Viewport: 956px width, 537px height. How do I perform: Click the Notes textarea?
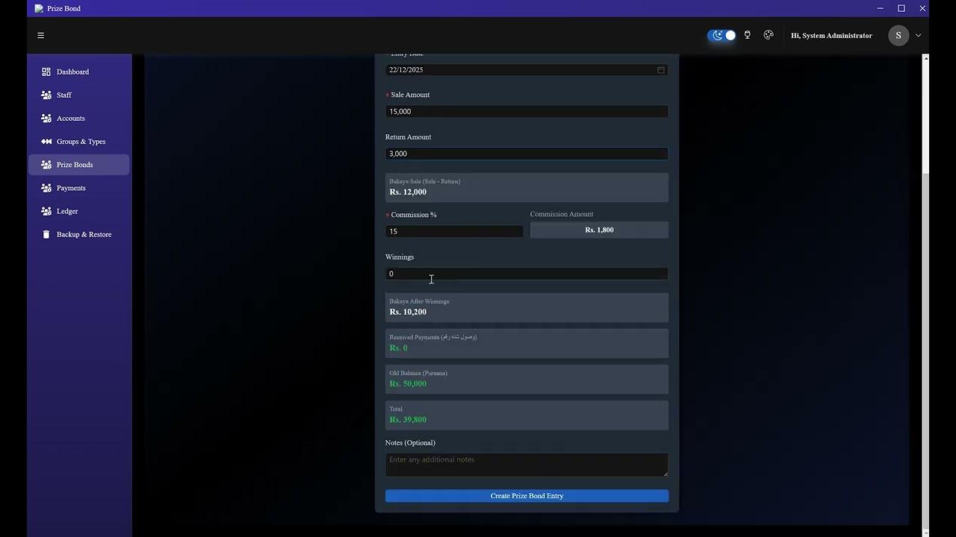[527, 465]
